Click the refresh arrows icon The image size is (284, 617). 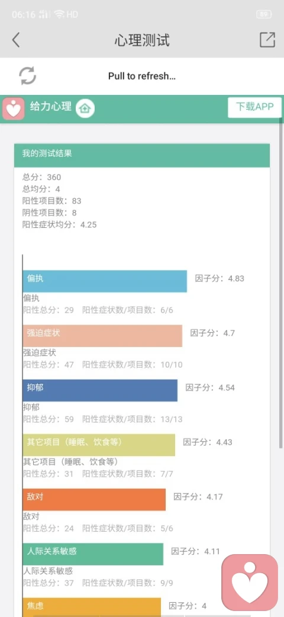click(27, 75)
